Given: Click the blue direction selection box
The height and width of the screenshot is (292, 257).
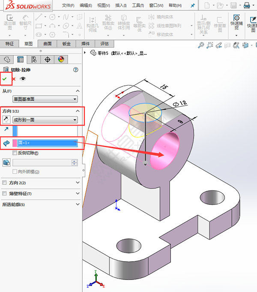Looking at the screenshot, I should pos(45,131).
